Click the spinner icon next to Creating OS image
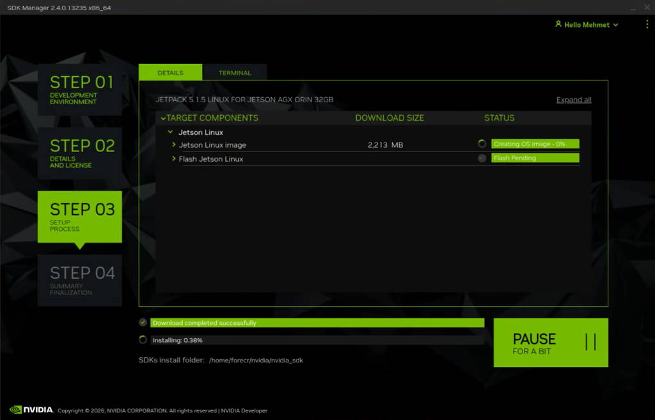 [482, 143]
